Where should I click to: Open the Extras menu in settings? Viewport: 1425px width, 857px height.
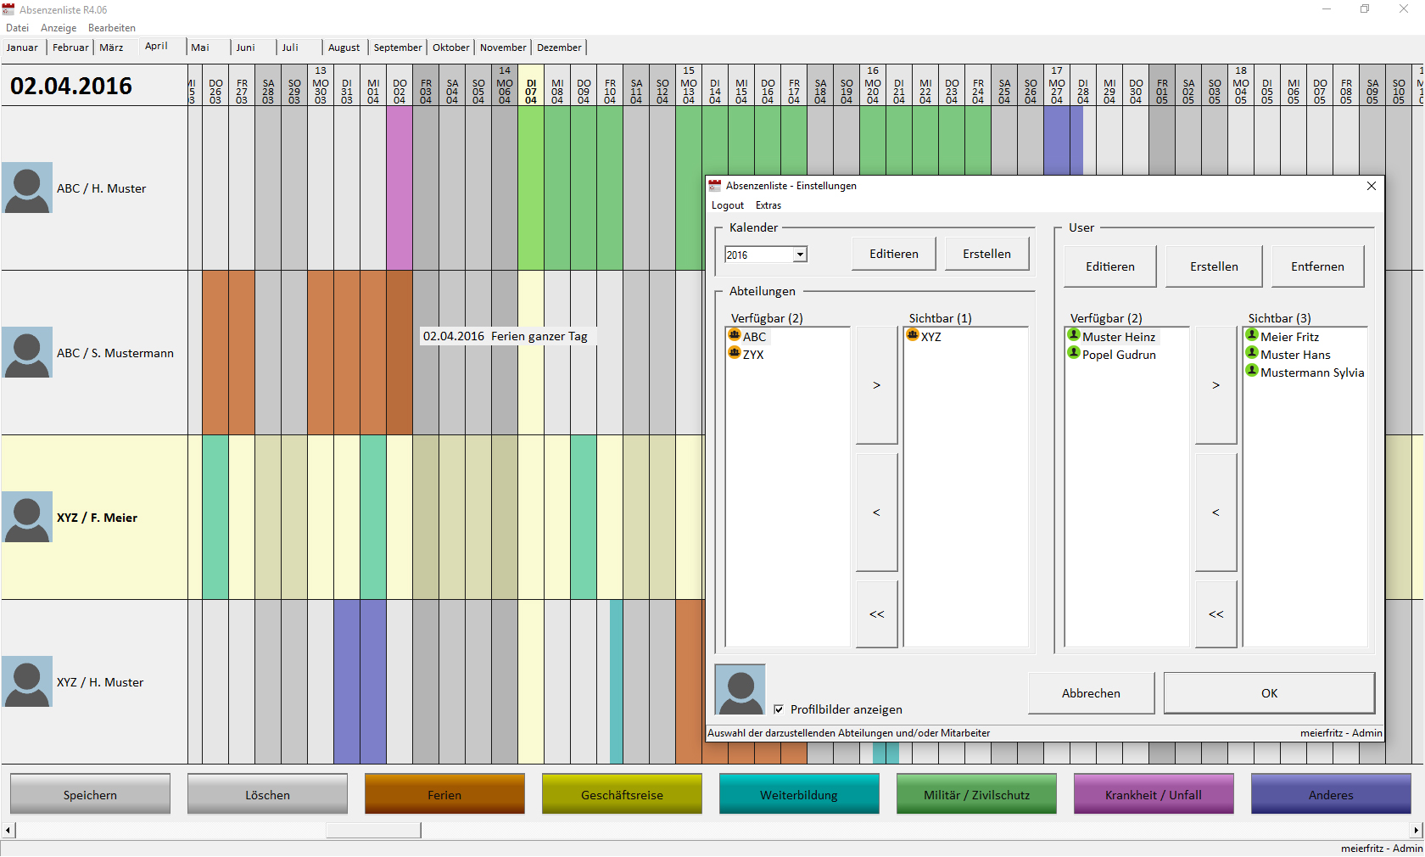[x=768, y=205]
